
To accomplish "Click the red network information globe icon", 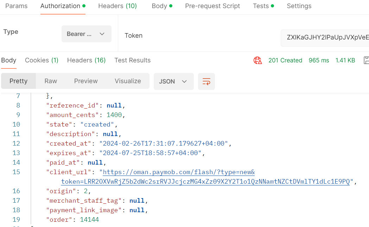I will (258, 60).
